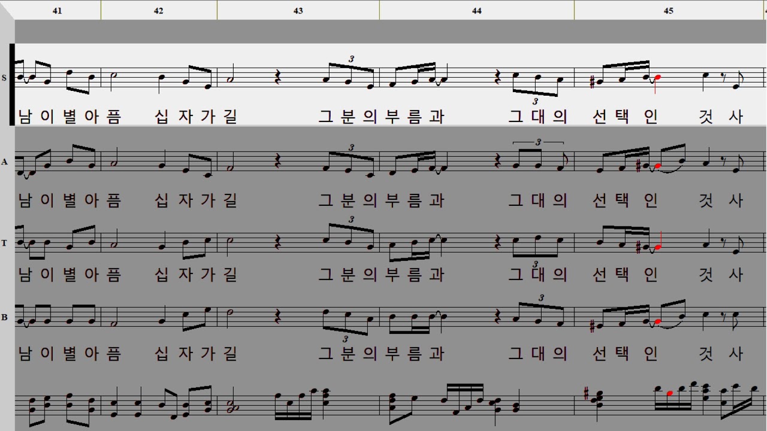Click tenor lyric '십 자 가 길'
This screenshot has height=431, width=767.
tap(195, 274)
